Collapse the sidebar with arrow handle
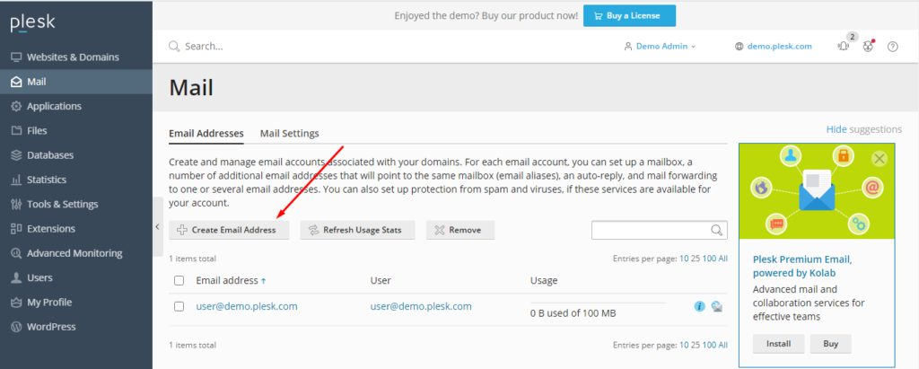The width and height of the screenshot is (919, 369). coord(158,227)
